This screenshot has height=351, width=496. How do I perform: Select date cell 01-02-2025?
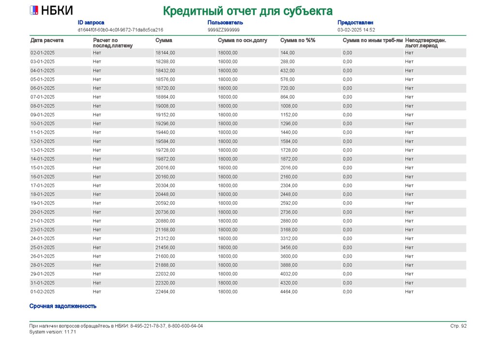coord(43,292)
